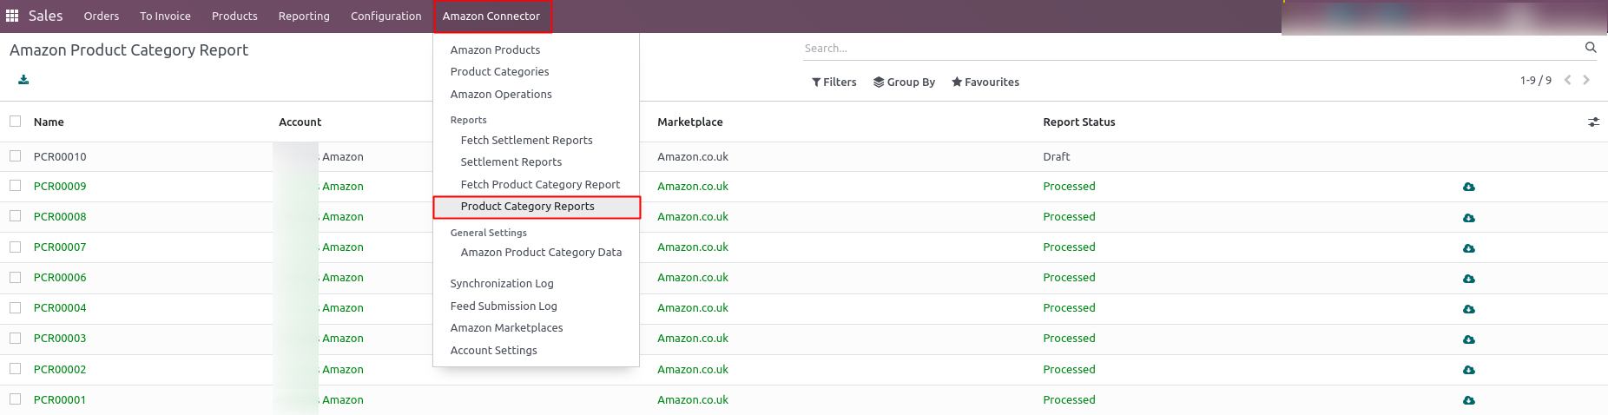
Task: Click the Sales app title
Action: pyautogui.click(x=45, y=16)
